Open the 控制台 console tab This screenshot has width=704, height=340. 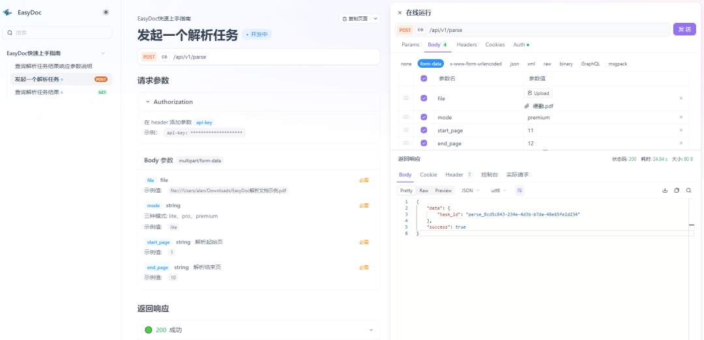click(489, 175)
